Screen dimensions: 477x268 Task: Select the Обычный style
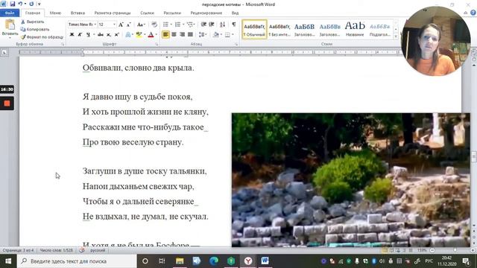pyautogui.click(x=255, y=30)
